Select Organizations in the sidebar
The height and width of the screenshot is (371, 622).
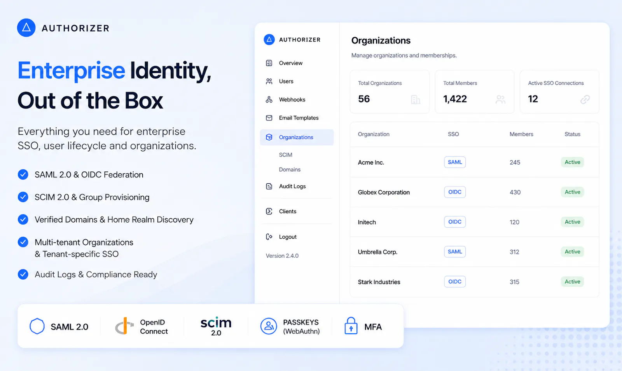pyautogui.click(x=297, y=137)
